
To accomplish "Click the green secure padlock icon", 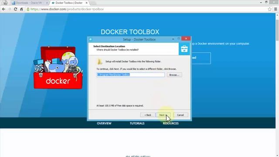I will coord(28,9).
